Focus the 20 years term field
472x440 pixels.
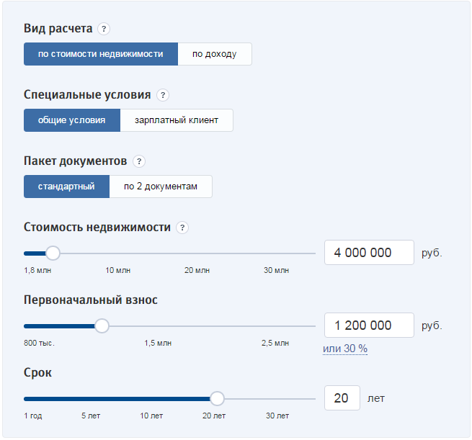tap(342, 398)
